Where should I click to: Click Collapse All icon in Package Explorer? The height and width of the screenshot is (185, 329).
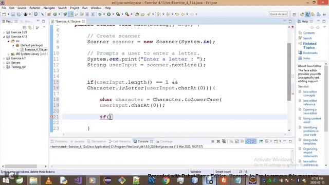[25, 27]
